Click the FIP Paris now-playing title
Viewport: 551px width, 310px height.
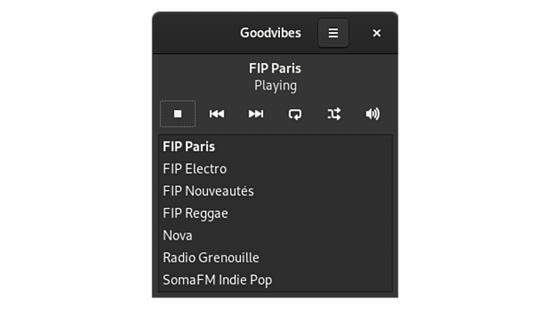[275, 68]
